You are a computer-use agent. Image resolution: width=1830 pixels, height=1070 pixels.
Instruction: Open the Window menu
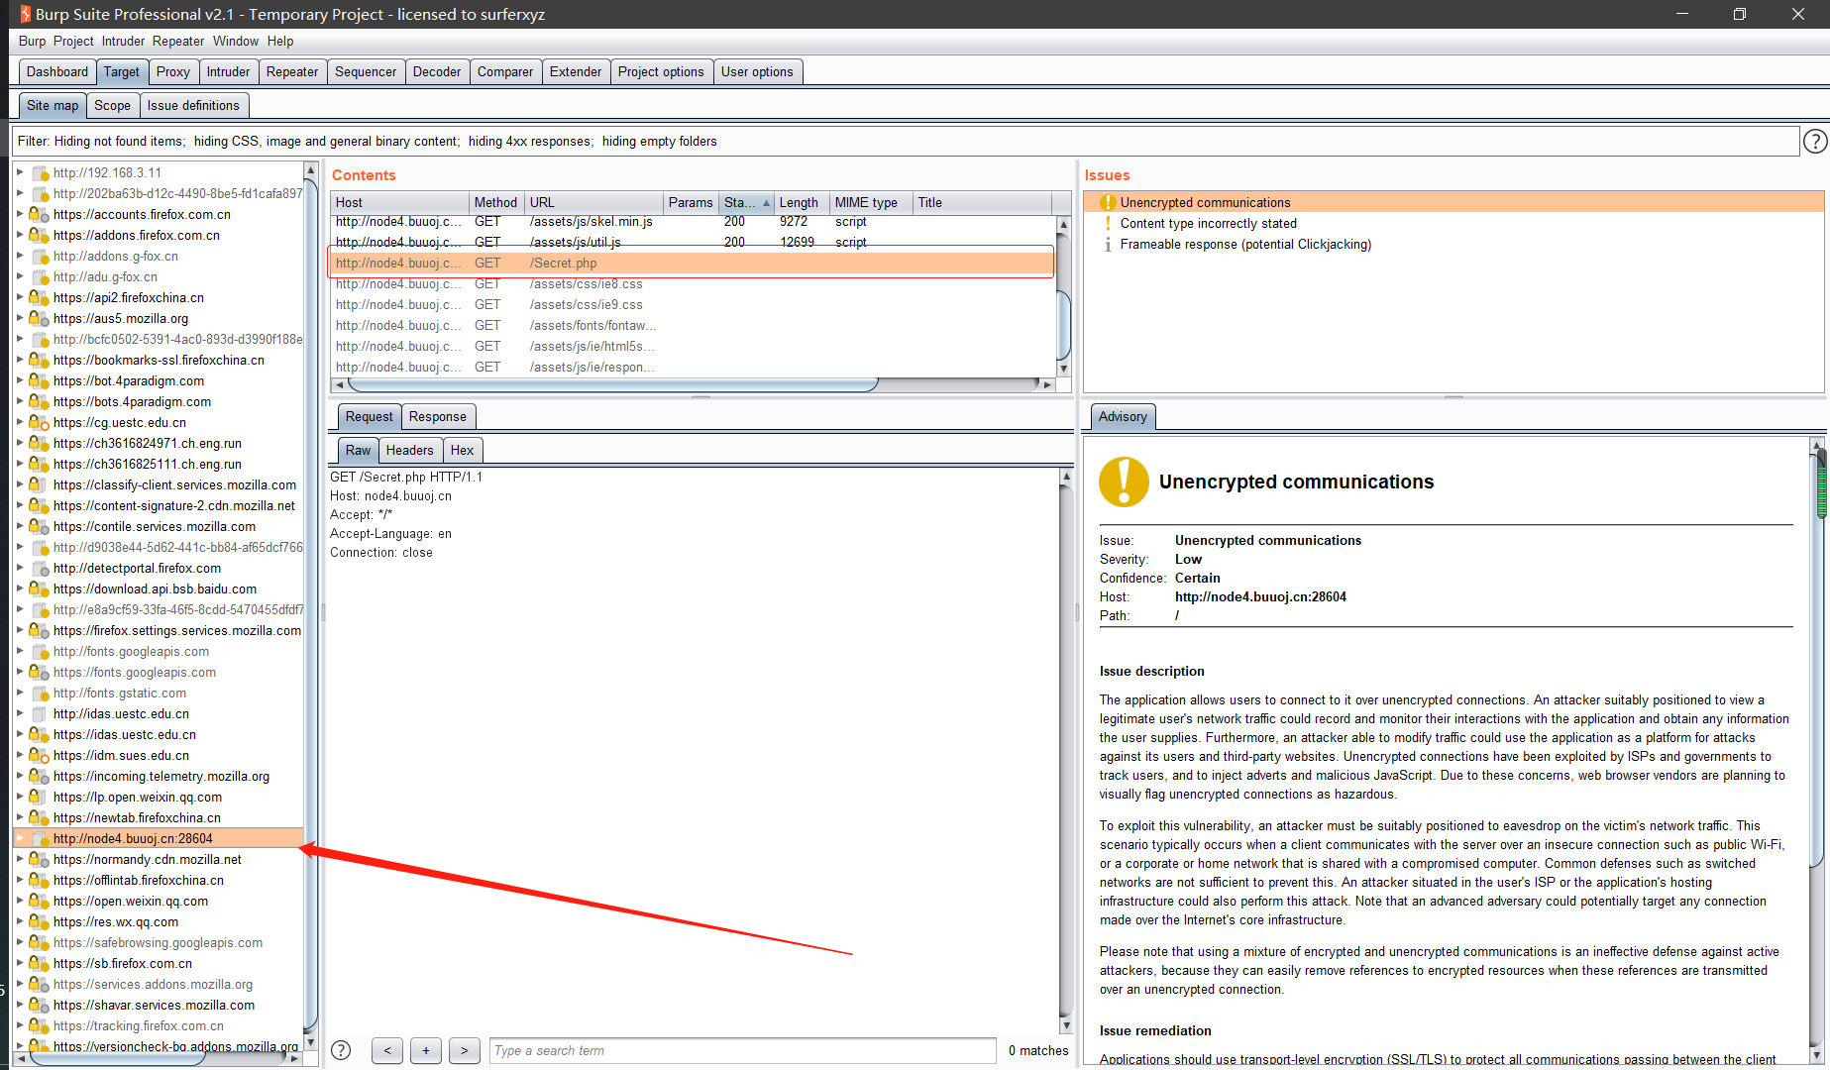click(x=236, y=41)
